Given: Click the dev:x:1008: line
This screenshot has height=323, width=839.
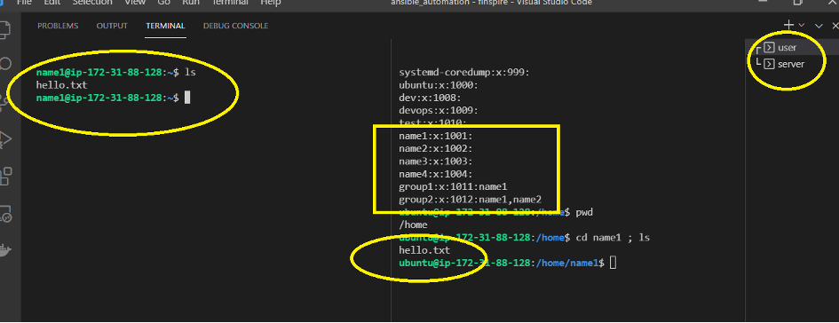Looking at the screenshot, I should (431, 98).
